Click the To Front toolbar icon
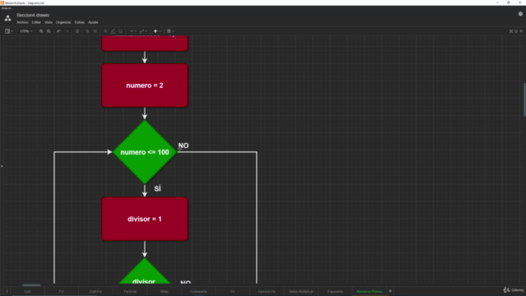Viewport: 526px width, 296px height. (88, 31)
